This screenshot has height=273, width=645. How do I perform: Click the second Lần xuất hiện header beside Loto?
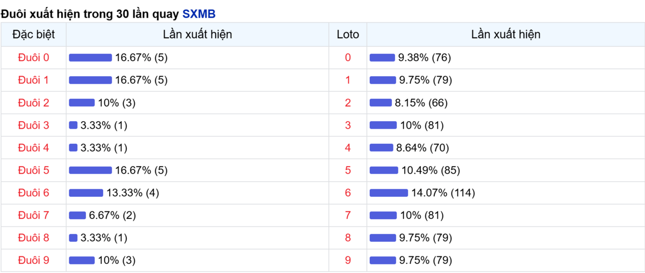tap(506, 34)
